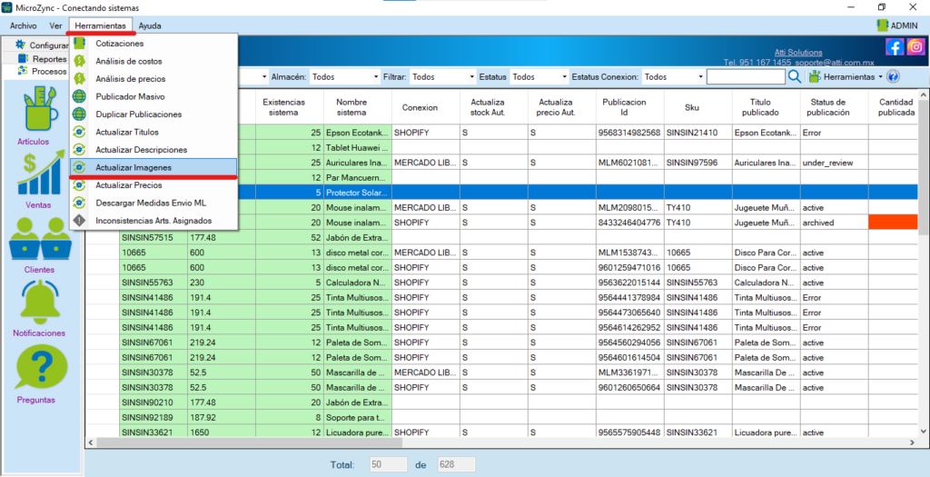This screenshot has width=930, height=477.
Task: Open the Artículos section icon
Action: (40, 109)
